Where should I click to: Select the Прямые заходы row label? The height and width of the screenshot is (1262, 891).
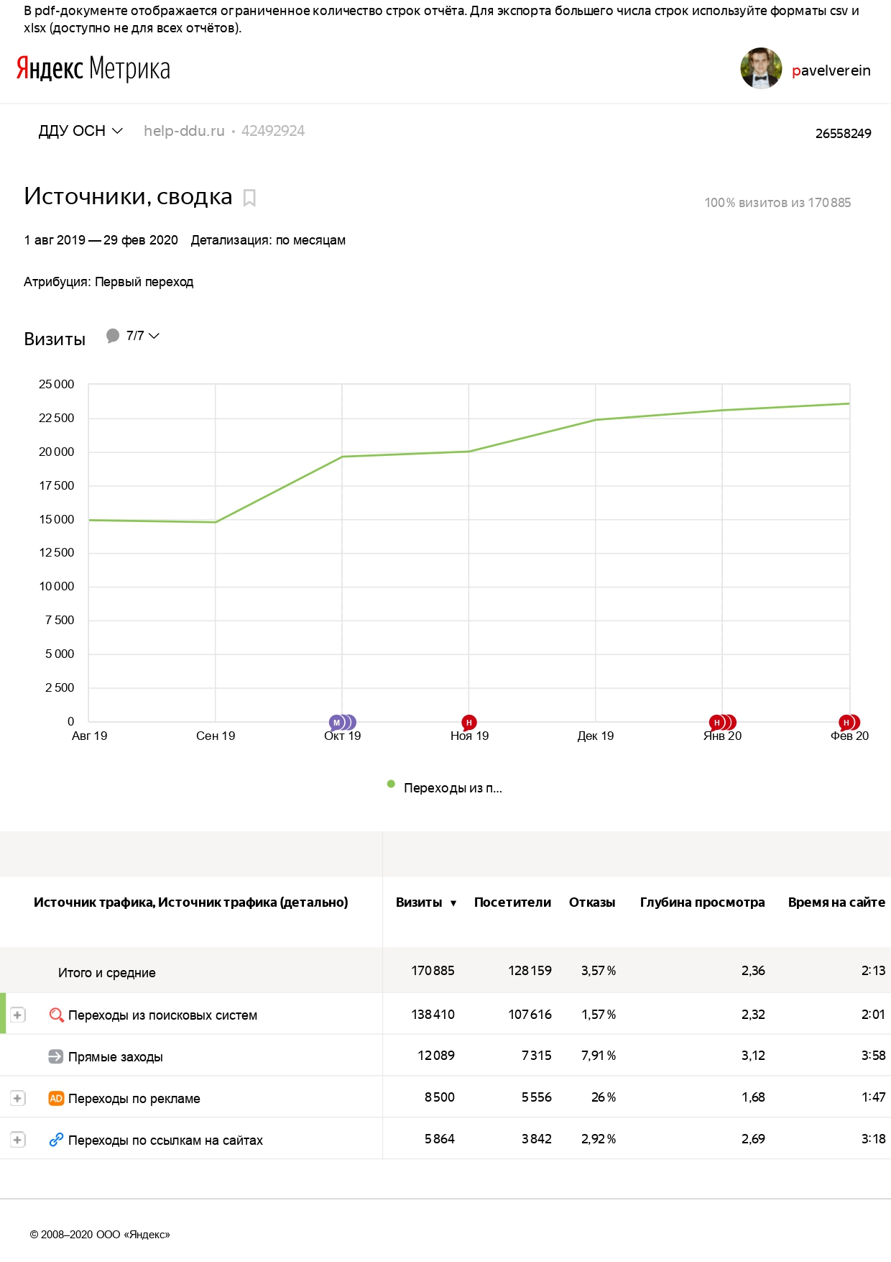pos(116,1057)
